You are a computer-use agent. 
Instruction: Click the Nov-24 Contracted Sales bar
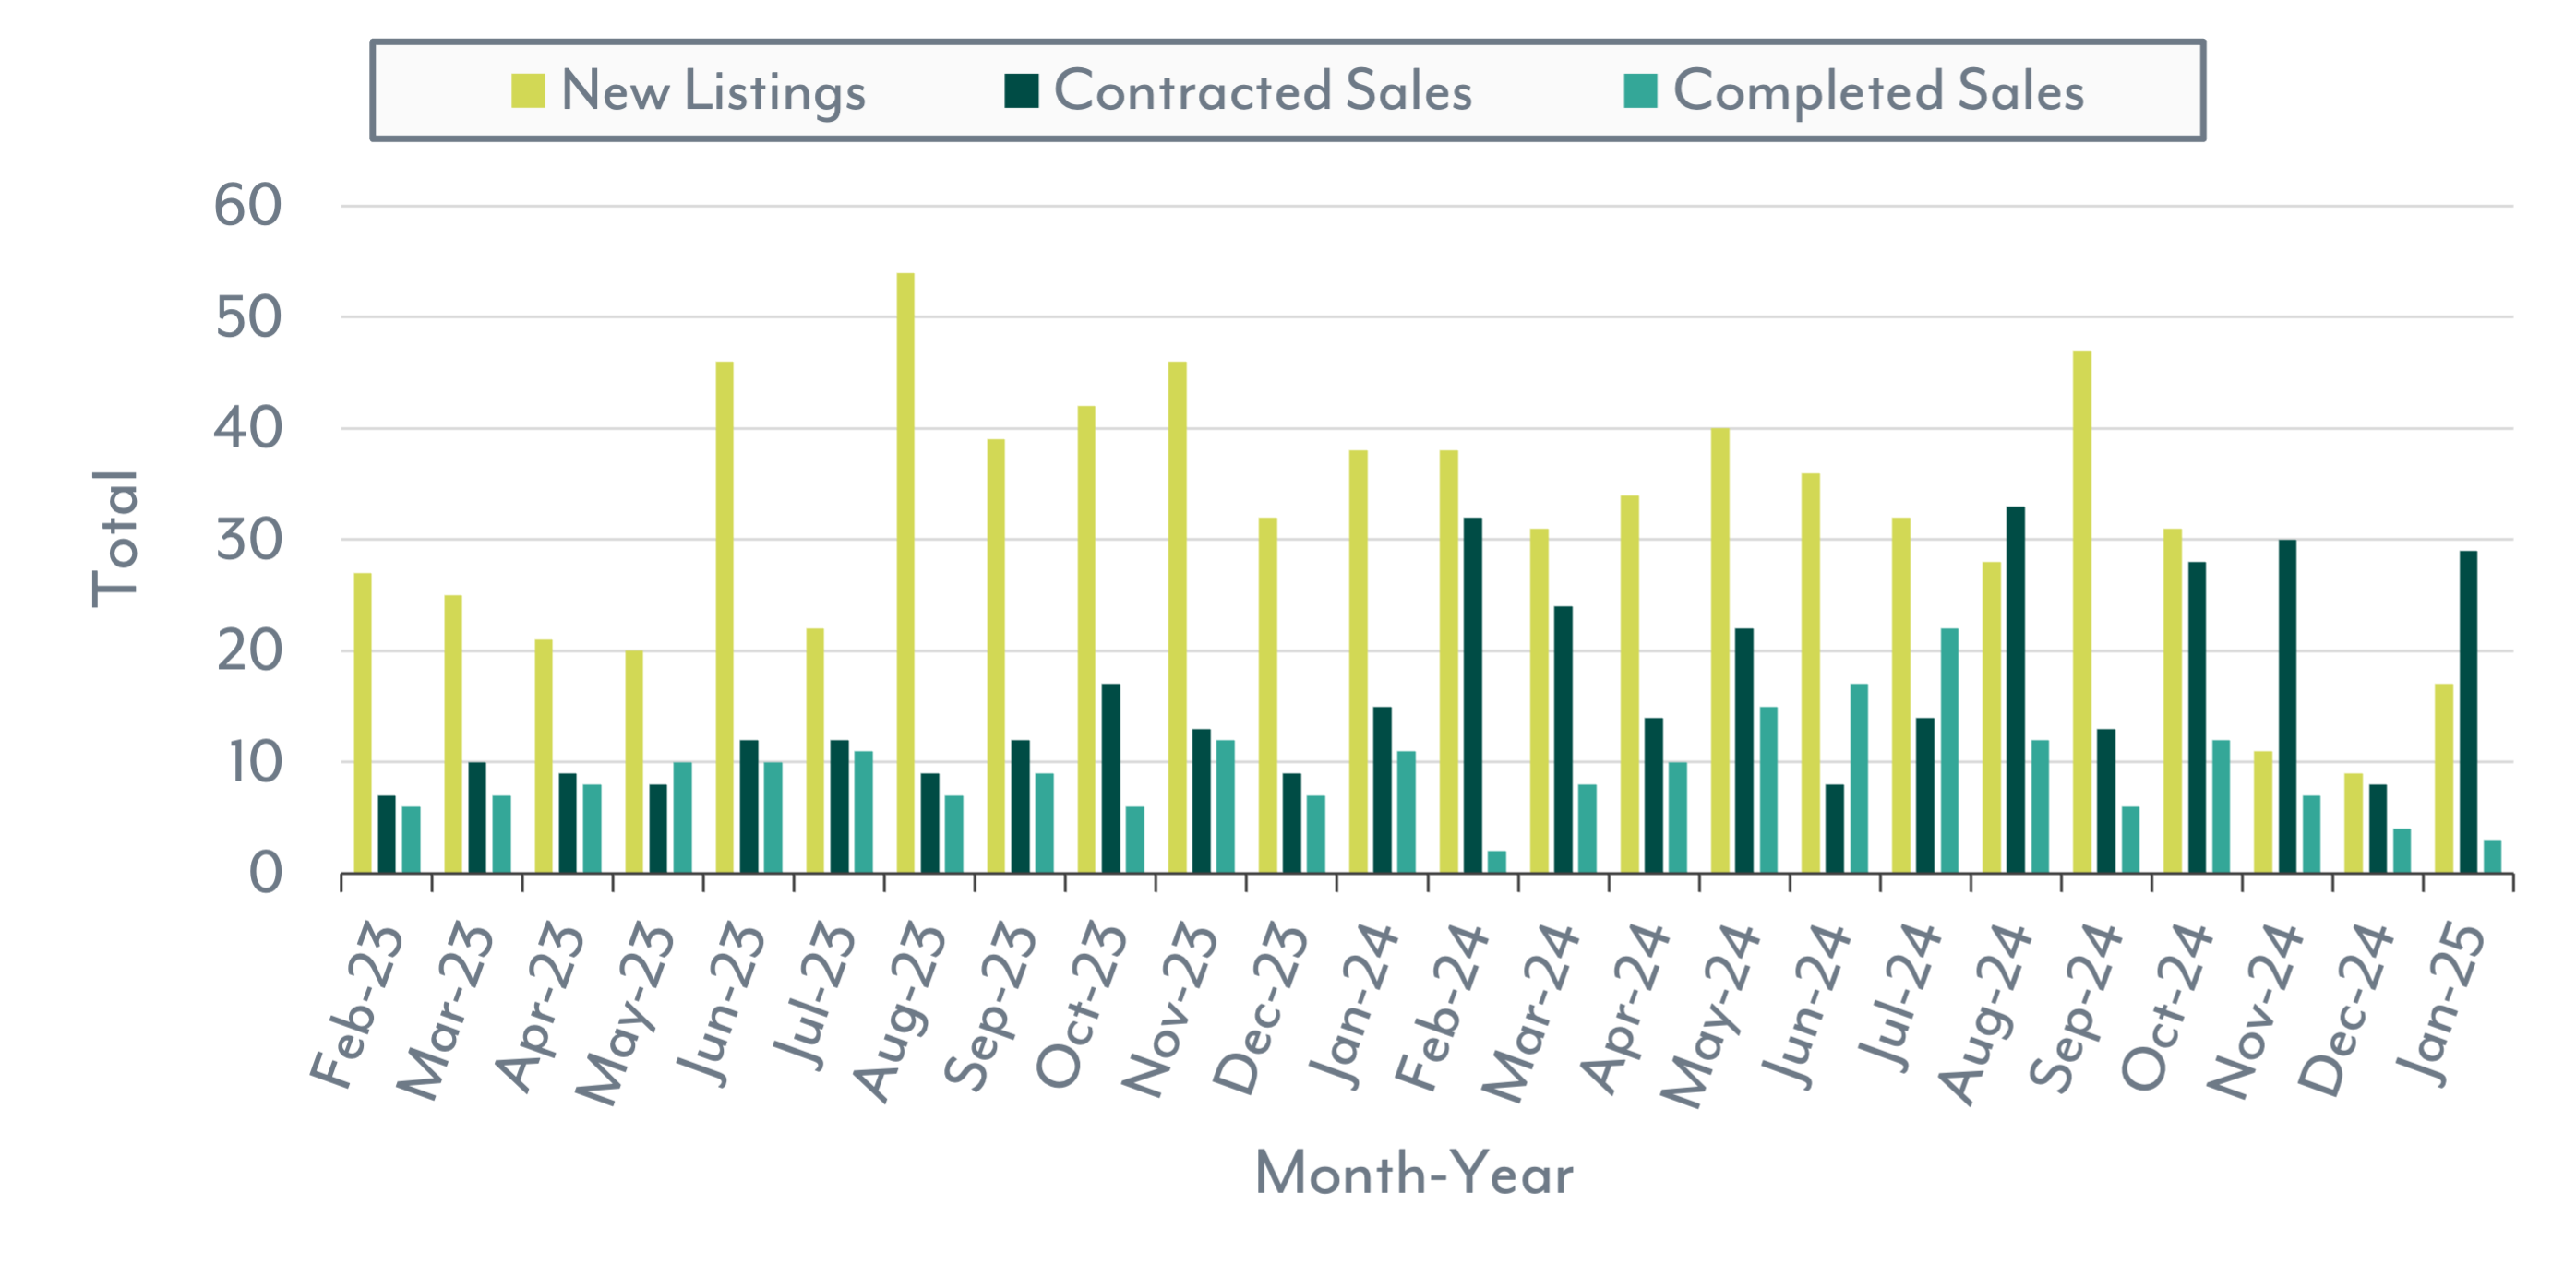pos(2287,706)
